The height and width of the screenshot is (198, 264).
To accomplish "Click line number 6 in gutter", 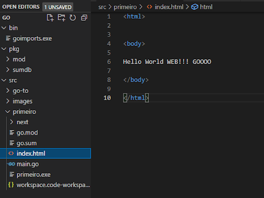I will 109,61.
